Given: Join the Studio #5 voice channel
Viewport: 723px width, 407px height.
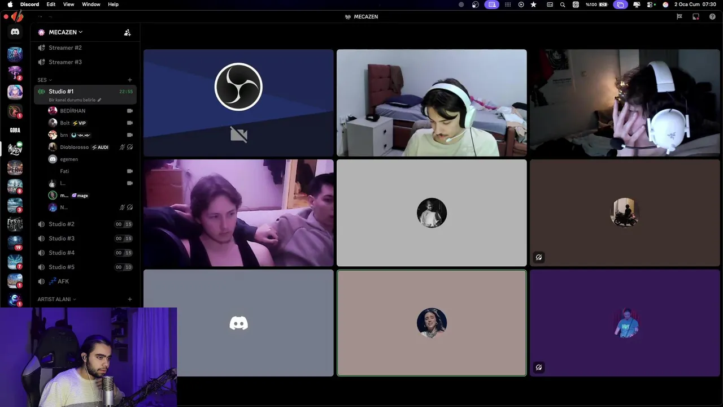Looking at the screenshot, I should (x=85, y=267).
